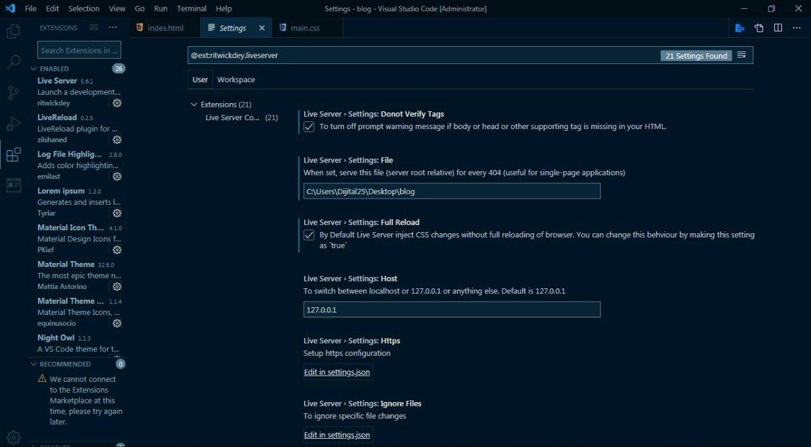
Task: Select the Extensions activity bar icon
Action: tap(13, 155)
